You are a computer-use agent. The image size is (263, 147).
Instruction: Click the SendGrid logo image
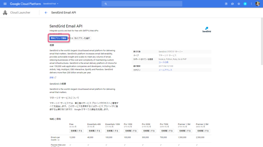206,30
